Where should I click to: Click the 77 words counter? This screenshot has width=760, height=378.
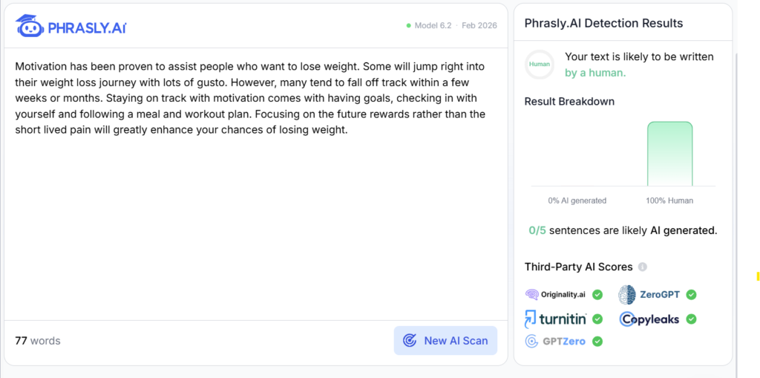point(38,341)
